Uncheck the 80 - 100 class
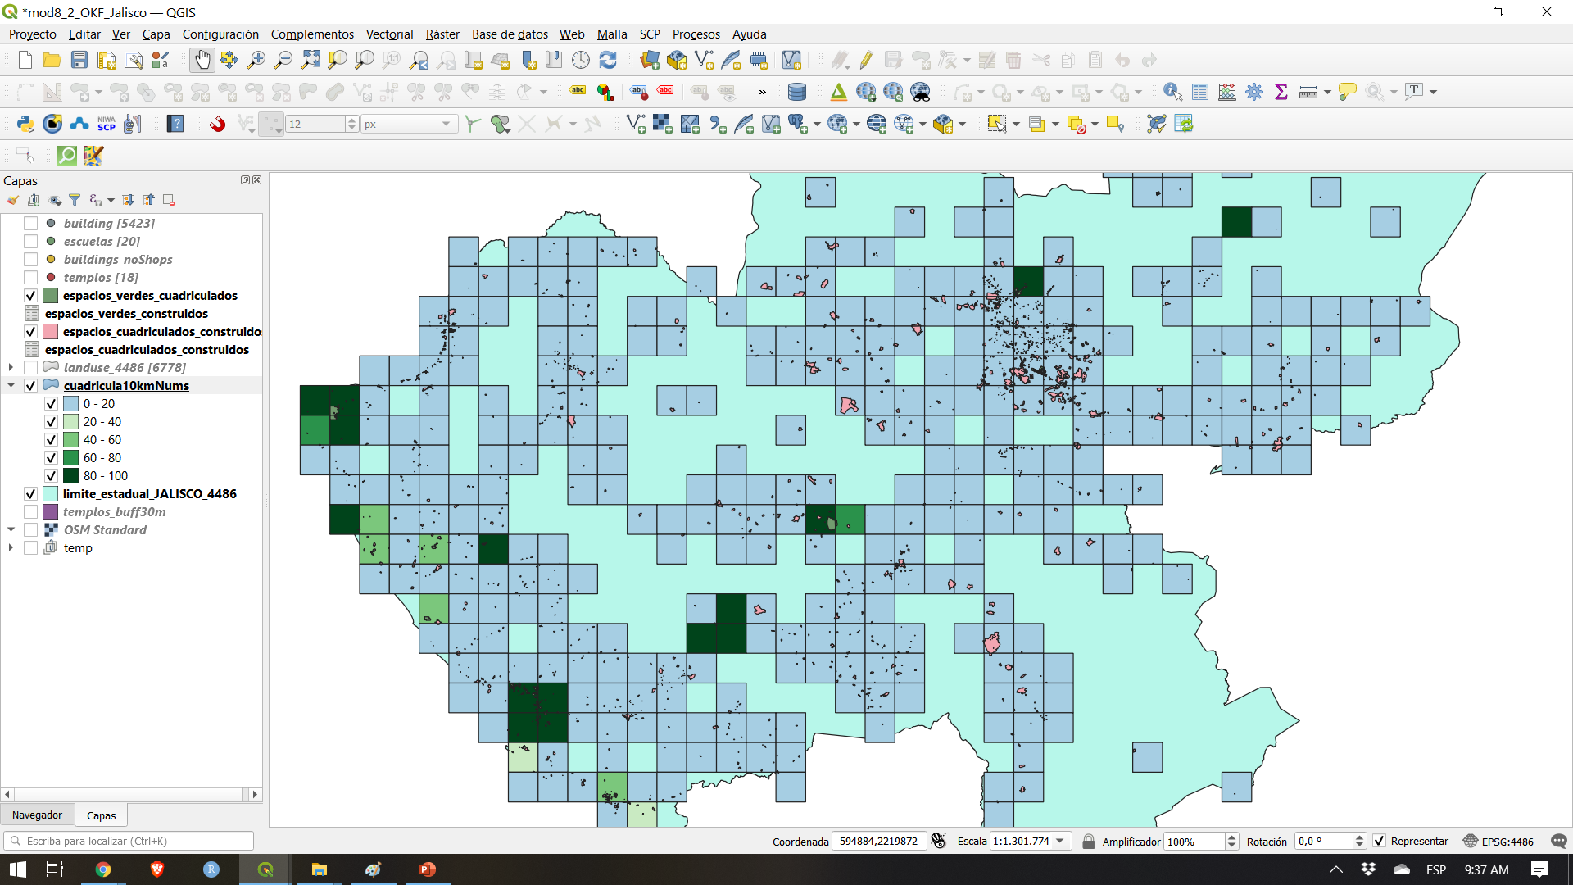The width and height of the screenshot is (1573, 885). (51, 475)
